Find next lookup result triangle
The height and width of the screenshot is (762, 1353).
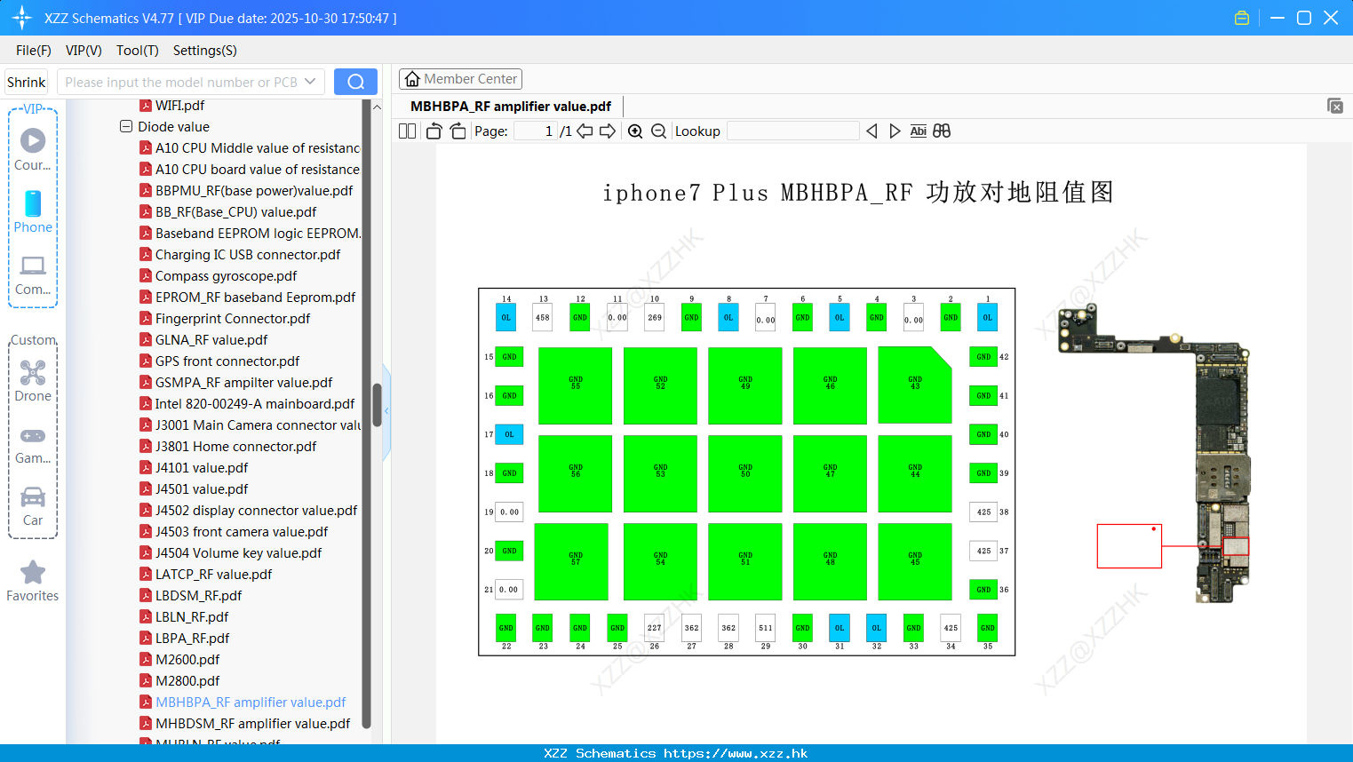click(x=895, y=131)
